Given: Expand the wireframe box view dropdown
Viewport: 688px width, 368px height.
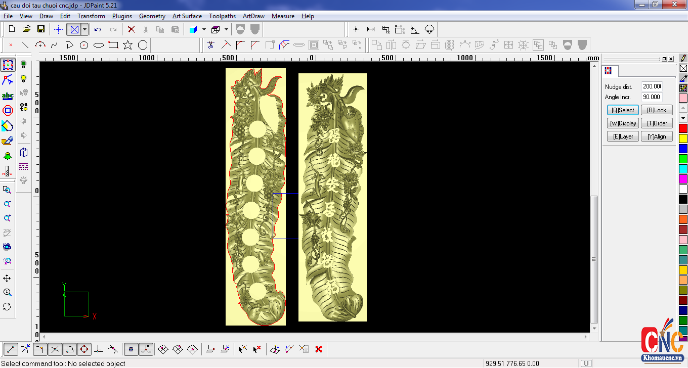Looking at the screenshot, I should [226, 29].
